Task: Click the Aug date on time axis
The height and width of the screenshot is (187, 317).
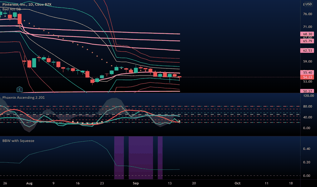Action: point(29,183)
